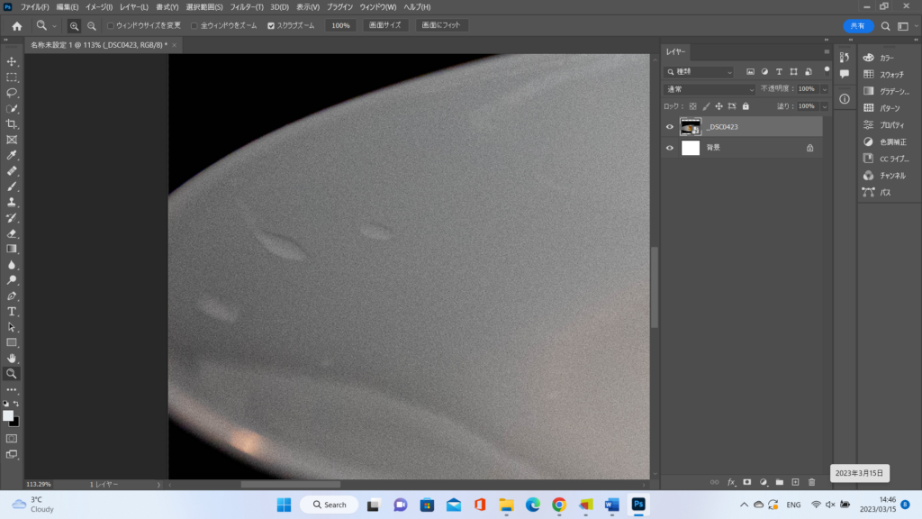Enable ウィンドウサイズを変更 checkbox

pos(111,26)
